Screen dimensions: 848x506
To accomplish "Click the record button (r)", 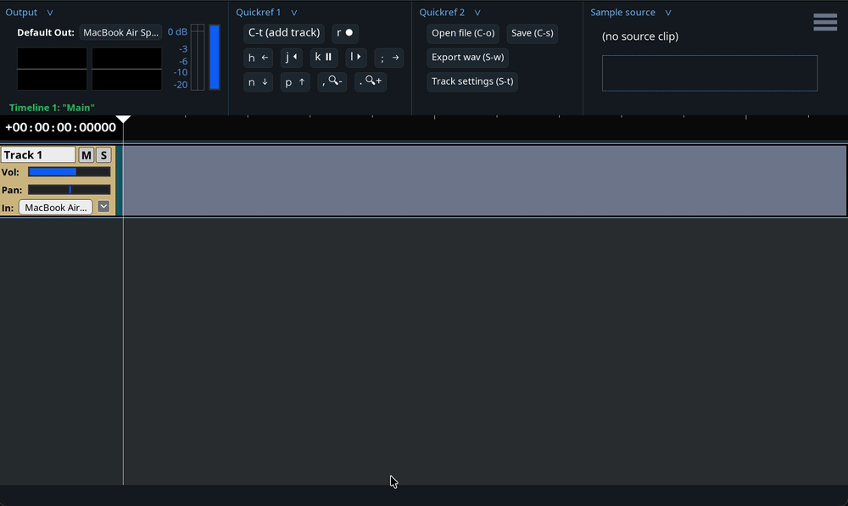I will coord(344,33).
